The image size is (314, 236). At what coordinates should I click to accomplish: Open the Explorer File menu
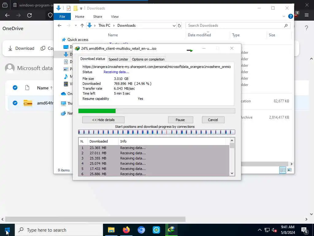click(62, 17)
